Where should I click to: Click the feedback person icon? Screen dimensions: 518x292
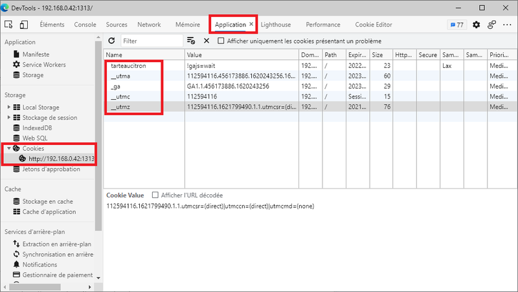[492, 25]
